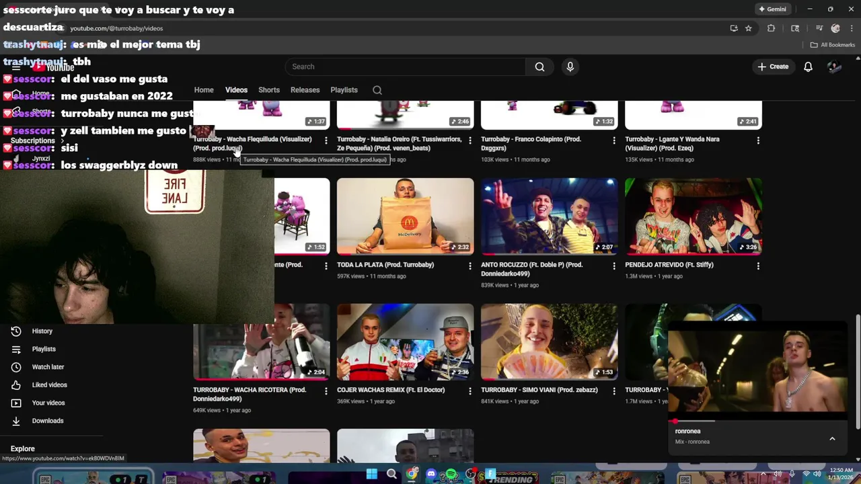This screenshot has height=484, width=861.
Task: Click the page vertical scrollbar thumb
Action: pyautogui.click(x=858, y=372)
